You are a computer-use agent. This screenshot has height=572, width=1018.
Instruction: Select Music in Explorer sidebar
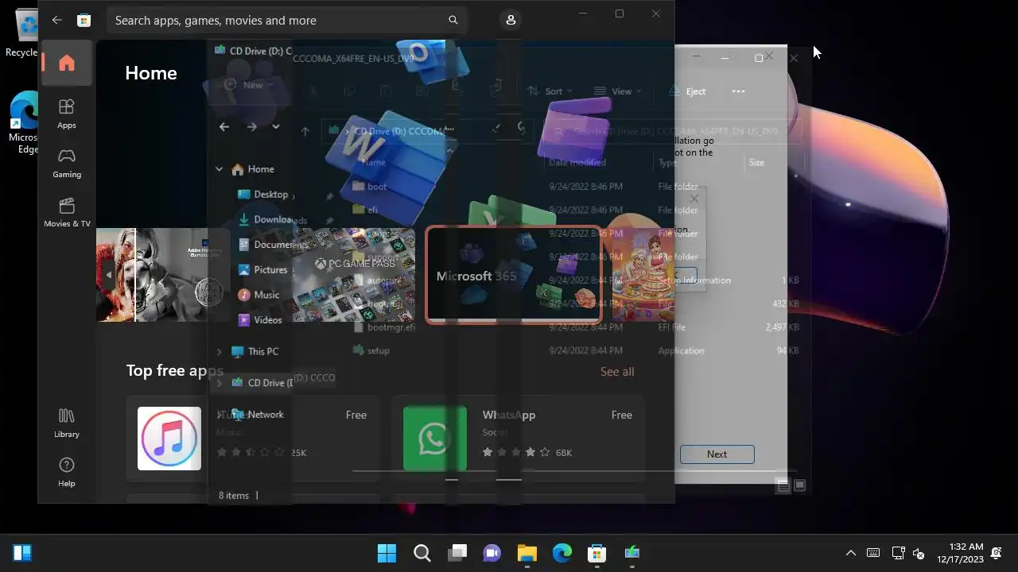pos(258,295)
